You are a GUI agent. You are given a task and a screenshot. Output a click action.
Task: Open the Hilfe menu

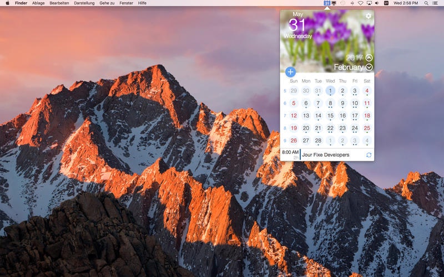tap(142, 3)
